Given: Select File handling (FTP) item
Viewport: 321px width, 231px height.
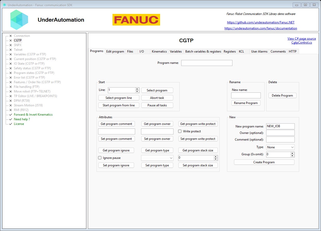Looking at the screenshot, I should tap(26, 87).
